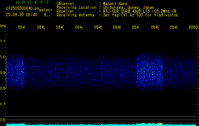Click the 0847 time axis marker

(136, 27)
